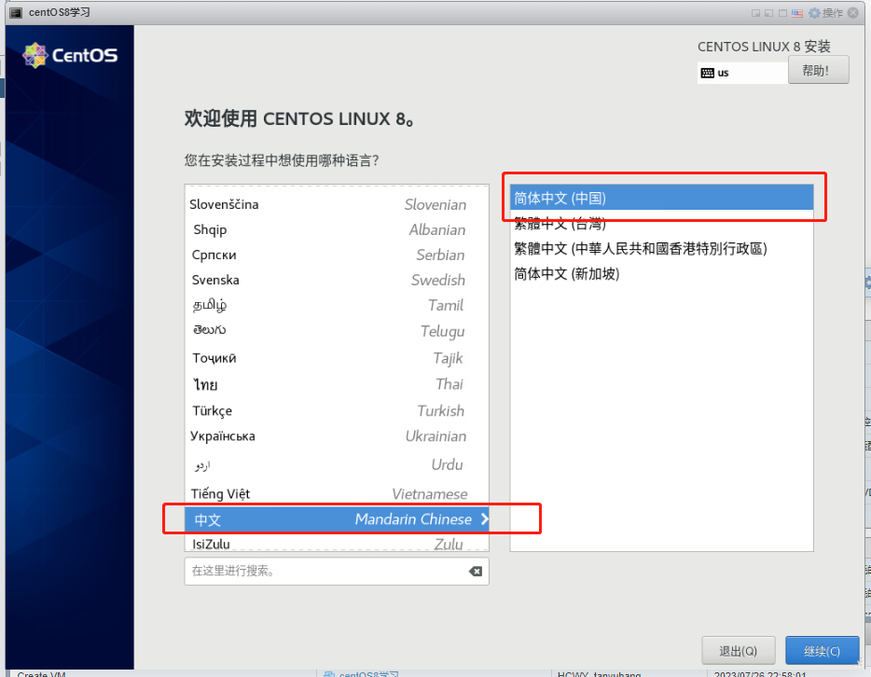The image size is (871, 677).
Task: Close the console window with the round X button
Action: pyautogui.click(x=853, y=13)
